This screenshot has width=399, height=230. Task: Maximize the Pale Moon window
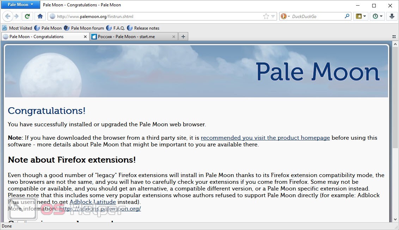point(374,5)
